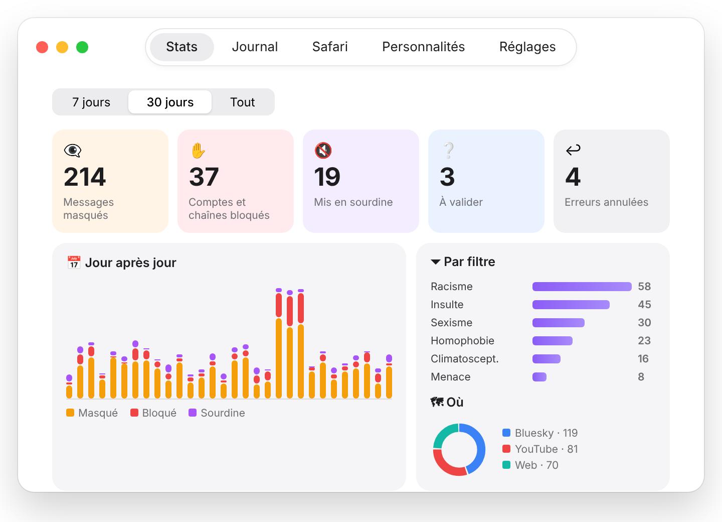This screenshot has height=522, width=722.
Task: Click the Insulte filter bar
Action: point(571,305)
